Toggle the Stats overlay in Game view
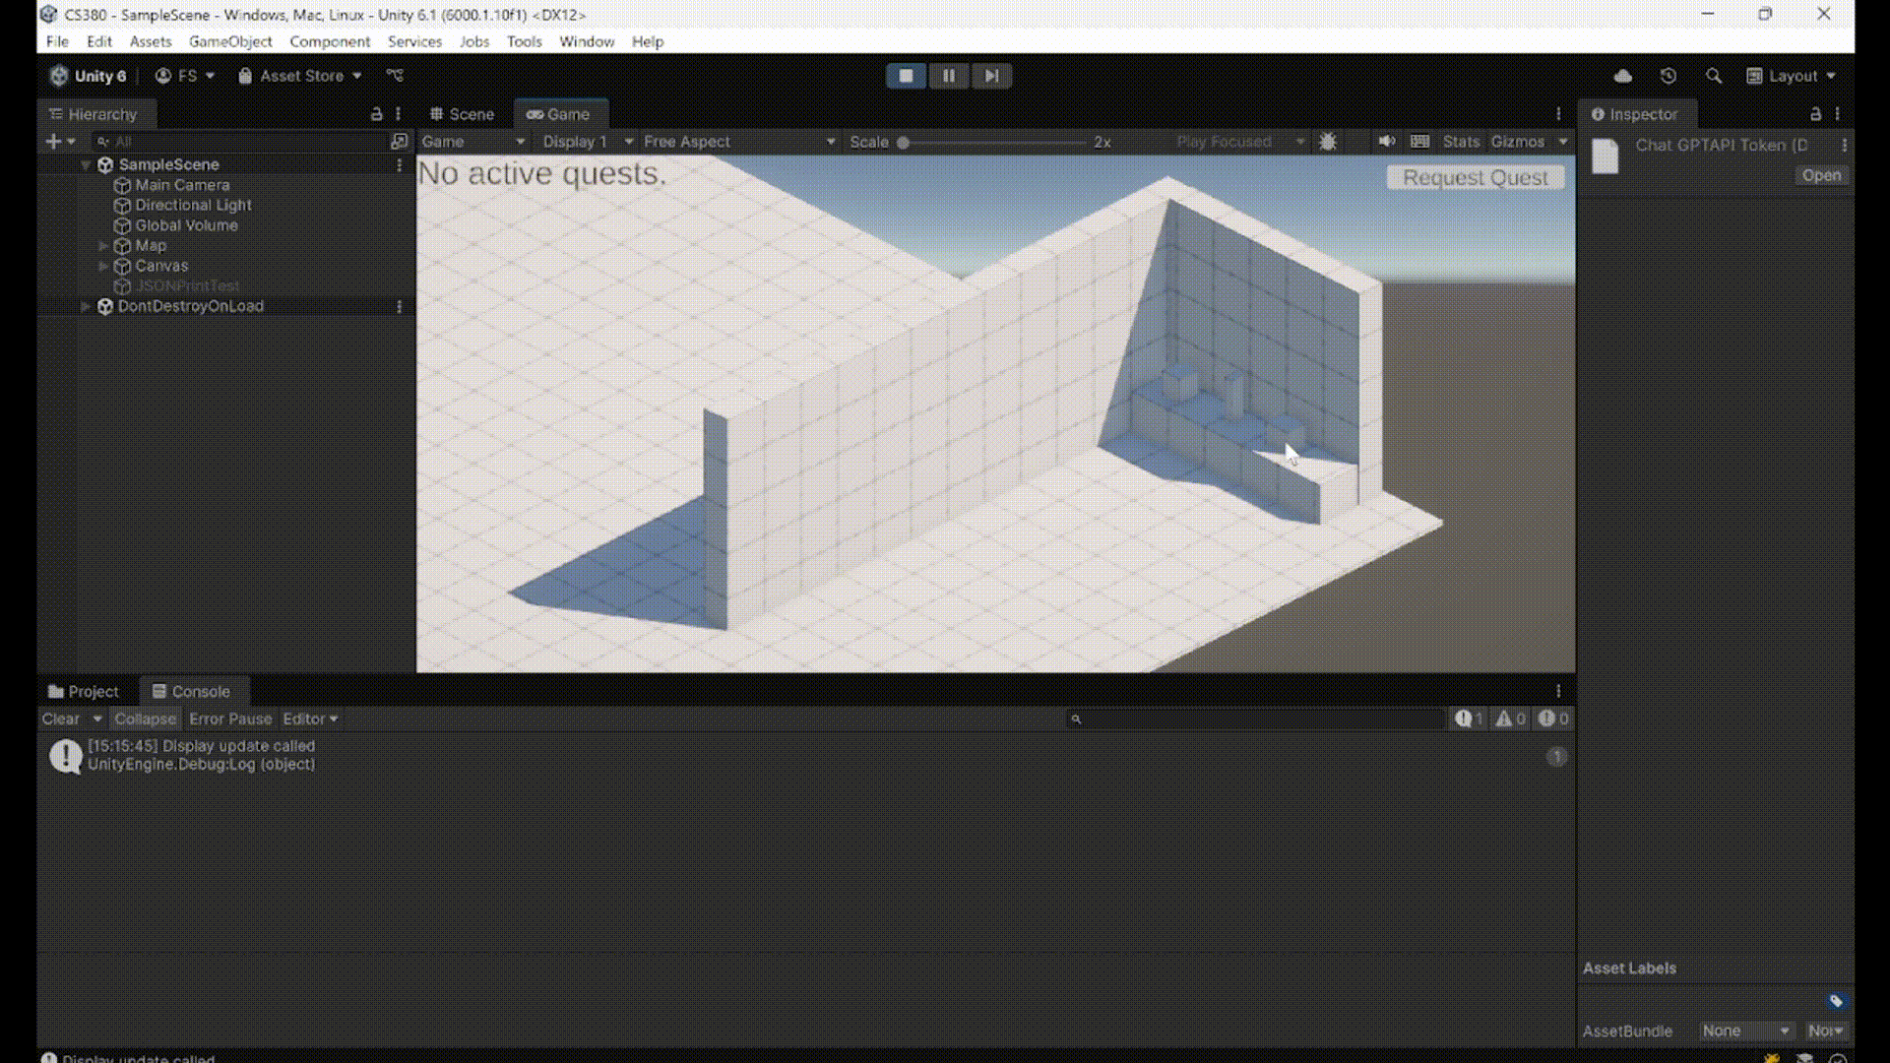Viewport: 1890px width, 1063px height. pos(1461,142)
